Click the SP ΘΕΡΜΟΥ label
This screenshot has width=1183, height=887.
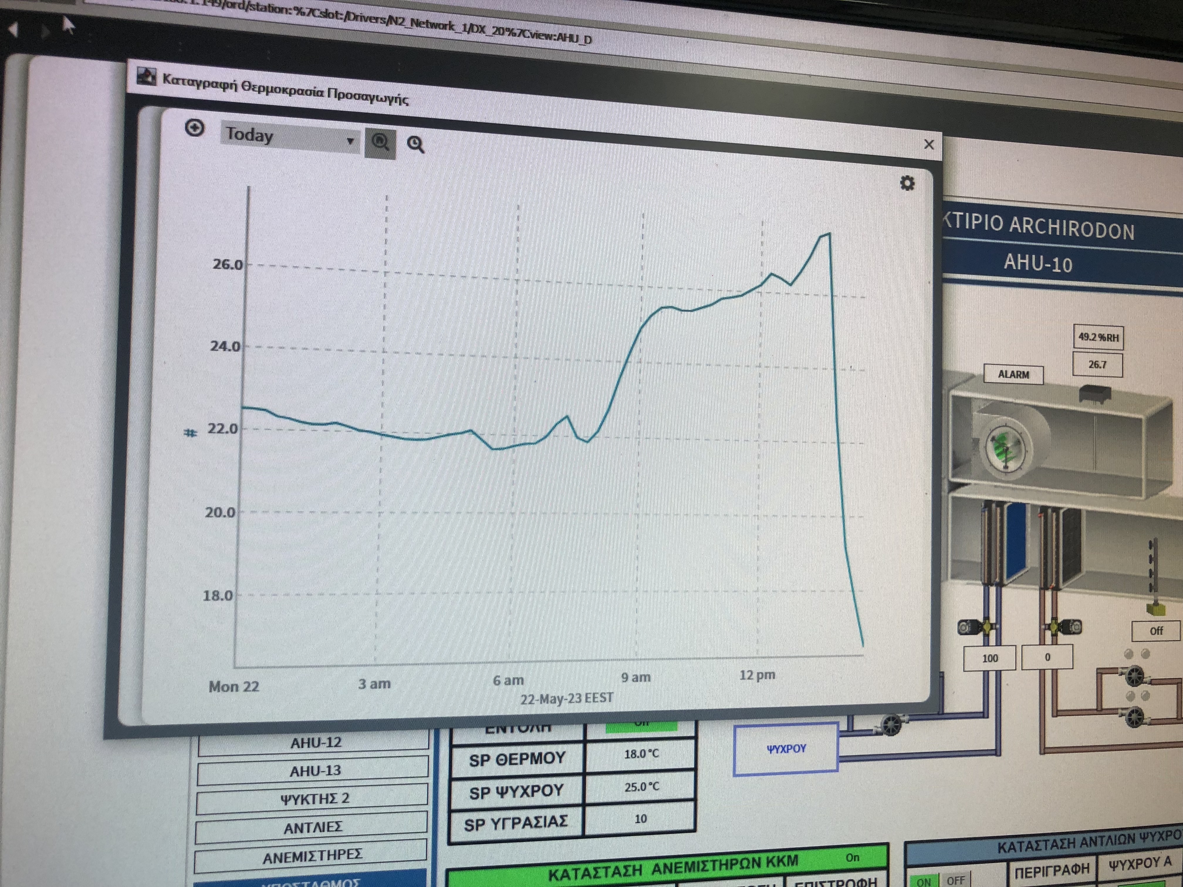(x=517, y=759)
